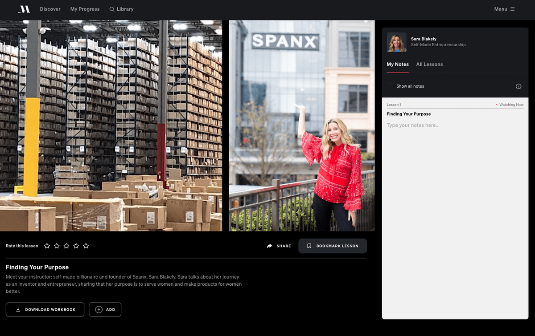Image resolution: width=535 pixels, height=336 pixels.
Task: Click the bookmark ribbon icon
Action: pos(309,246)
